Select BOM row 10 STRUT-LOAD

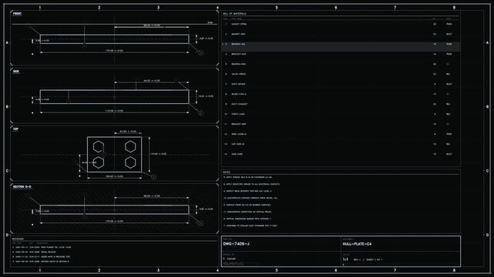341,114
